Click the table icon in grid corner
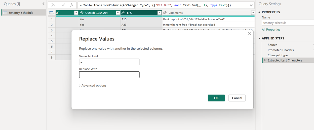The image size is (314, 130). pos(51,13)
